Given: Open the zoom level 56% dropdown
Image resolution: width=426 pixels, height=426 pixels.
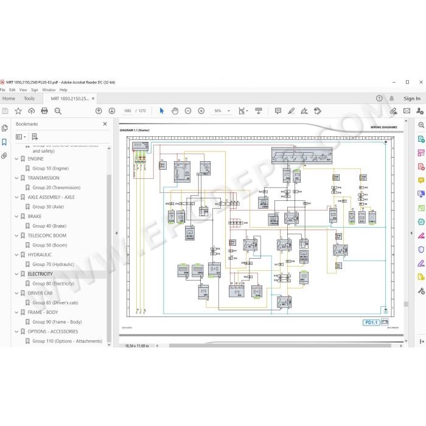Looking at the screenshot, I should point(228,111).
